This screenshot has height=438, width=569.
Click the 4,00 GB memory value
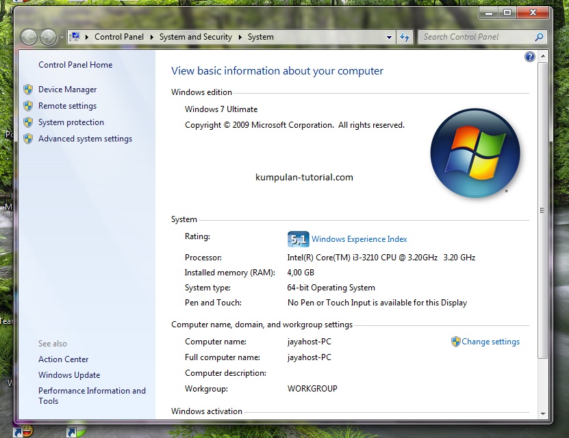[301, 273]
